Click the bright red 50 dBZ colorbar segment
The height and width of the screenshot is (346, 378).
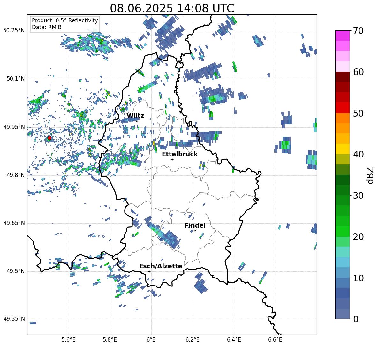tap(342, 108)
